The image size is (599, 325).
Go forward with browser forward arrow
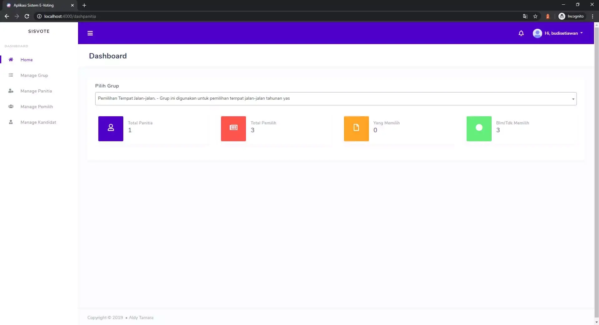(17, 16)
